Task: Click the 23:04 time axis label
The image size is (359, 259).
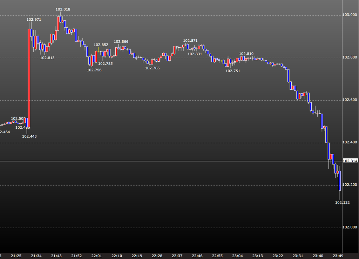Action: (x=237, y=256)
